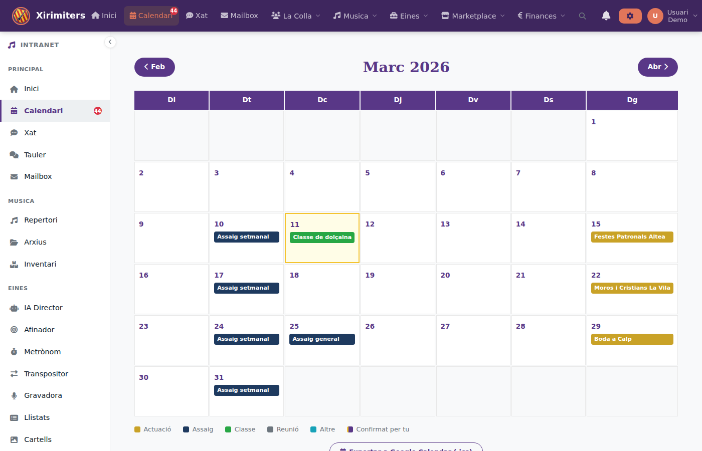The image size is (702, 451).
Task: Open the Transpositor tool
Action: (47, 373)
